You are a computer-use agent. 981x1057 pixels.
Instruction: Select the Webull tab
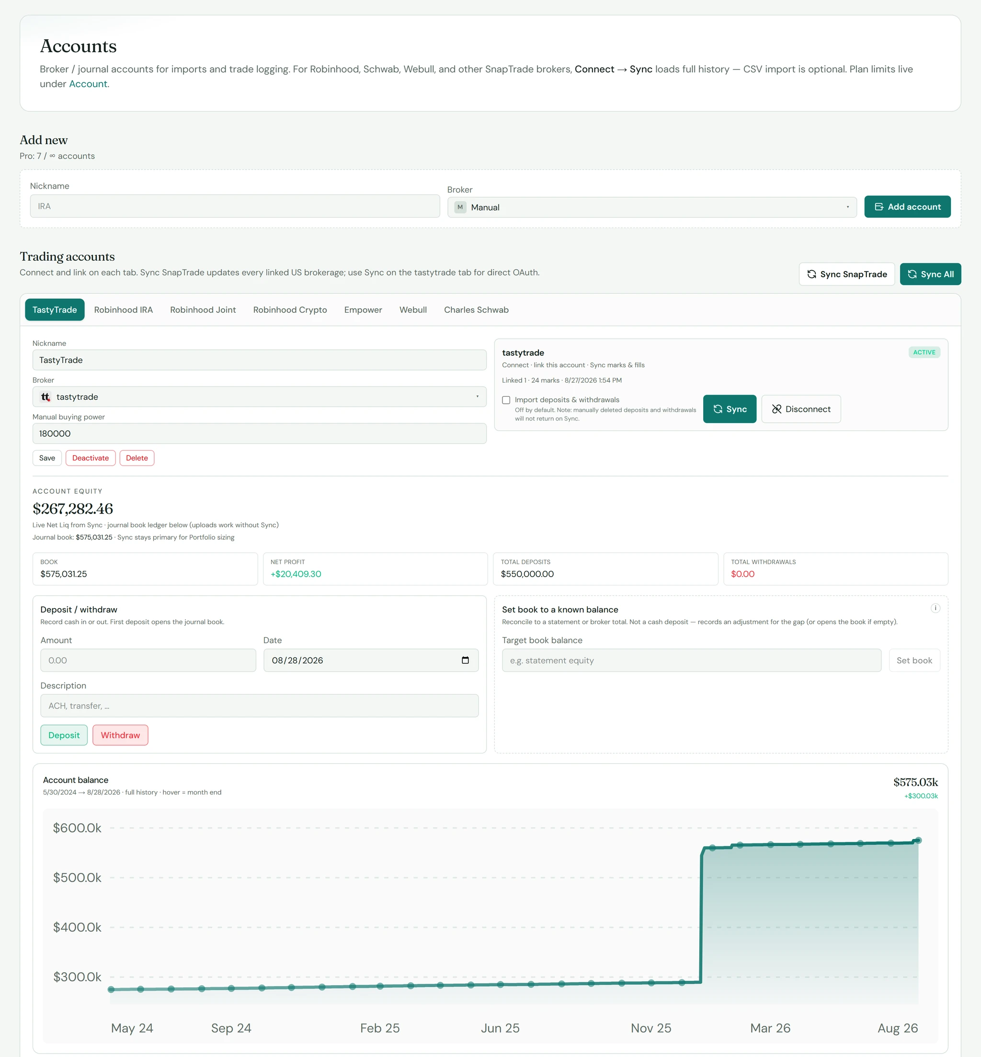(x=413, y=310)
